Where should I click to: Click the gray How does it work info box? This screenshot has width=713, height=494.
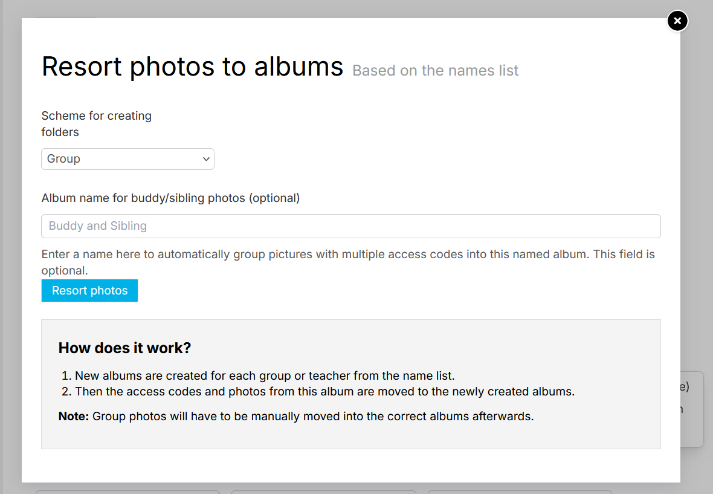tap(350, 385)
